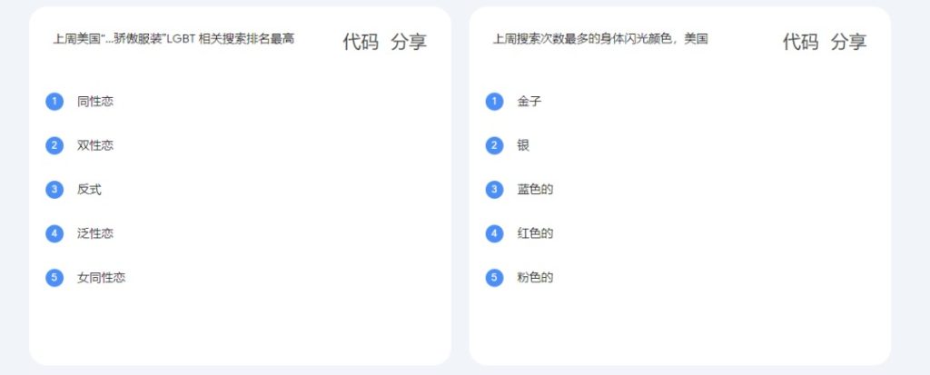Open the 泛性恋 search term
The height and width of the screenshot is (375, 930).
click(x=94, y=233)
